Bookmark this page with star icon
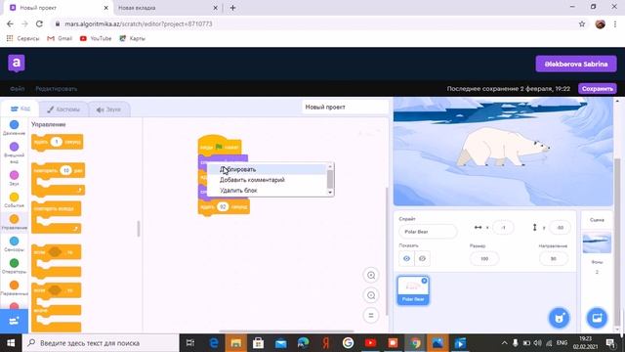The height and width of the screenshot is (352, 625). [x=582, y=23]
